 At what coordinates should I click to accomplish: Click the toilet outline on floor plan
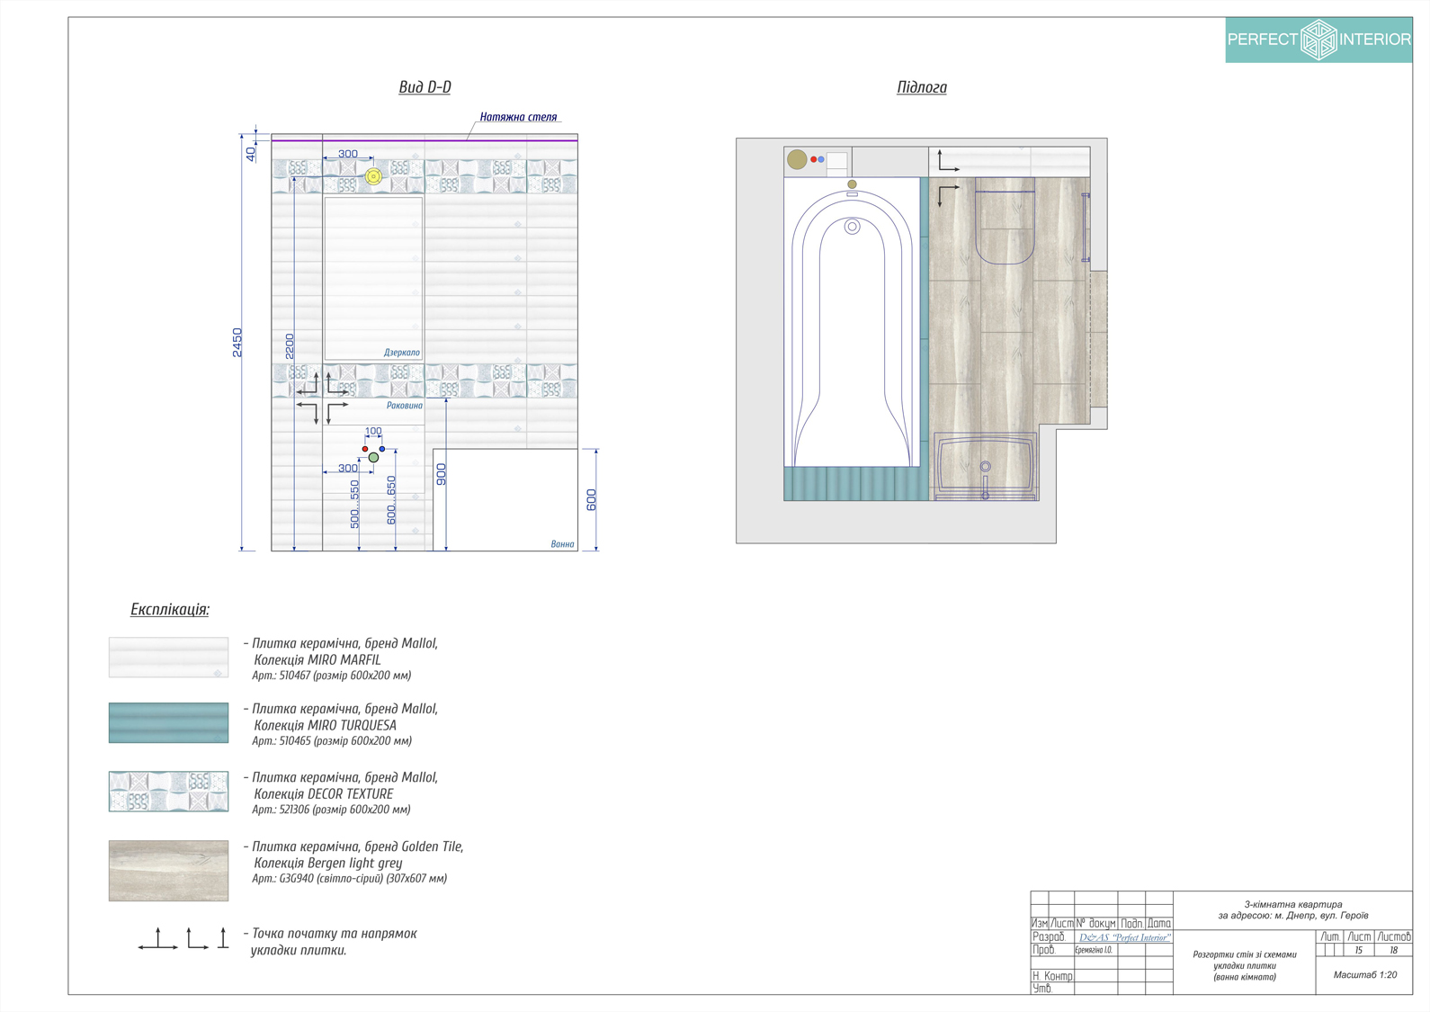pyautogui.click(x=1005, y=227)
